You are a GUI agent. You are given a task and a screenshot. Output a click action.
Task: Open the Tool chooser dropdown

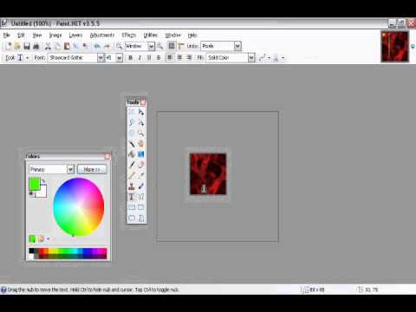point(28,58)
